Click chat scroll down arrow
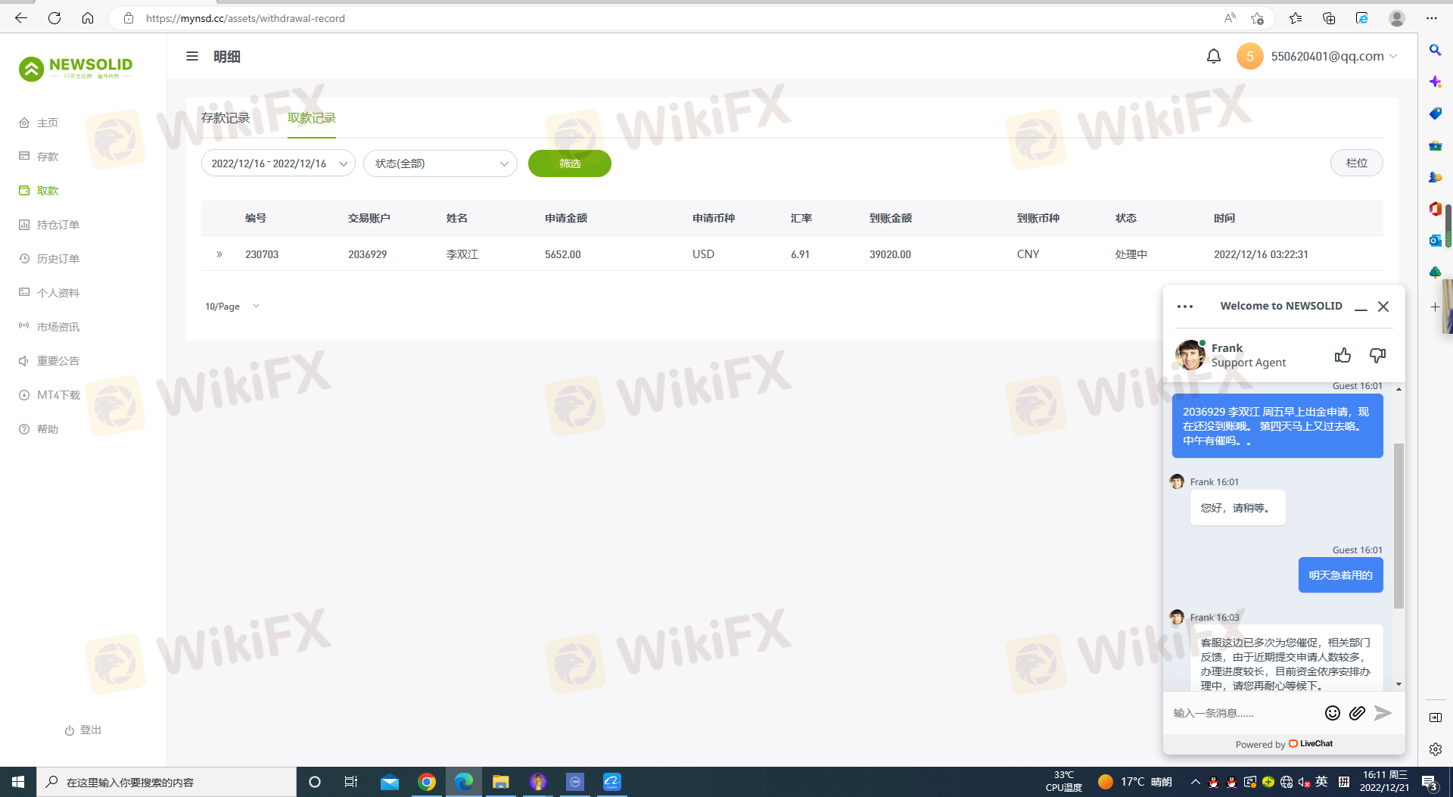 pos(1399,684)
